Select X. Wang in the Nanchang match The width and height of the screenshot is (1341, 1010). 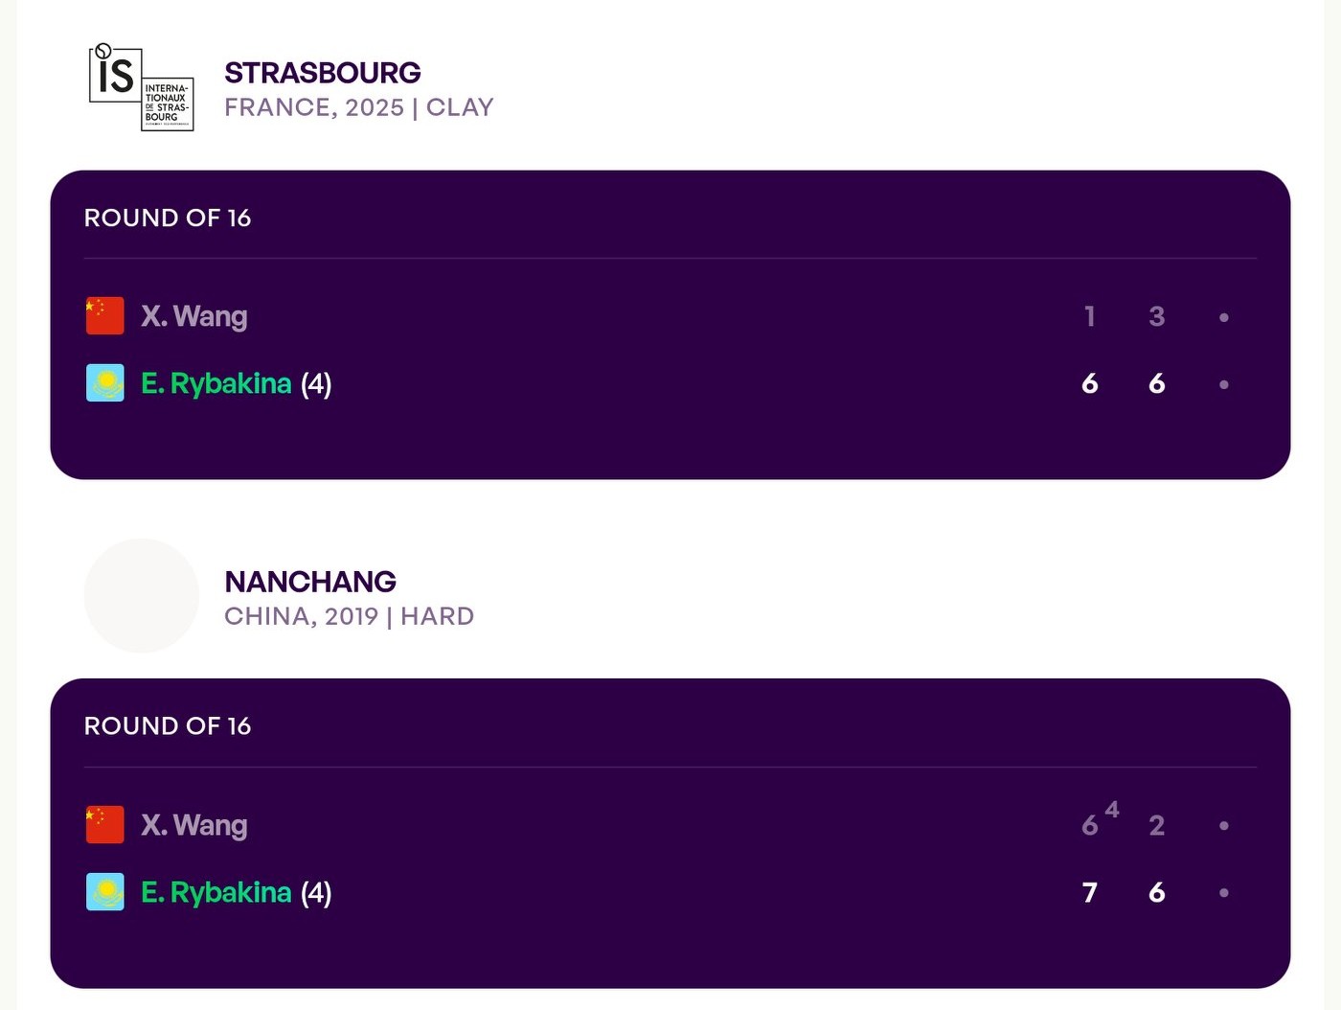194,825
